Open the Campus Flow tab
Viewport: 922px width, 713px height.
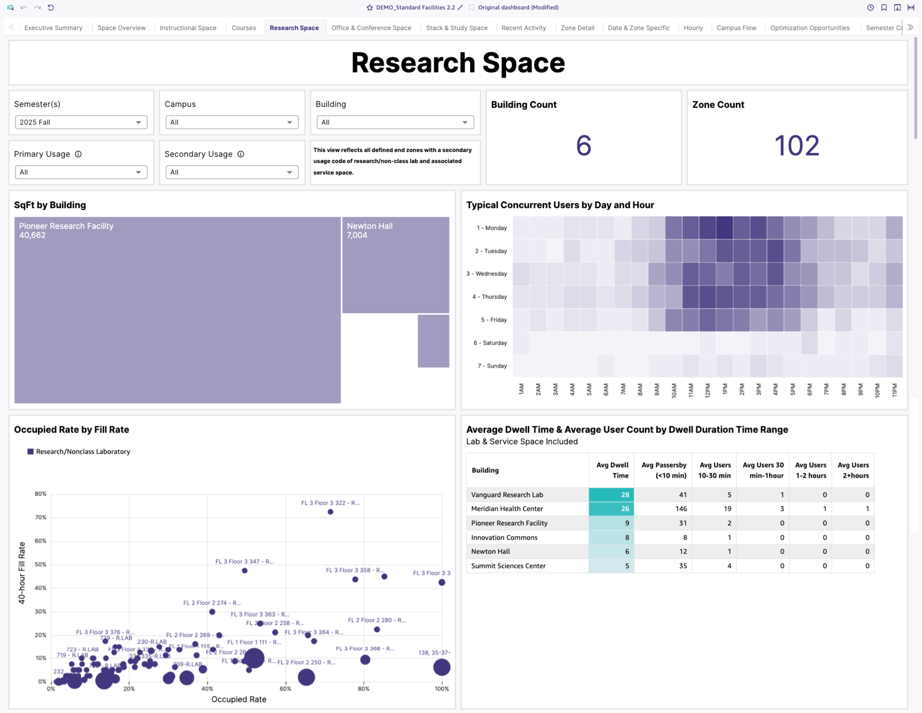(x=736, y=28)
